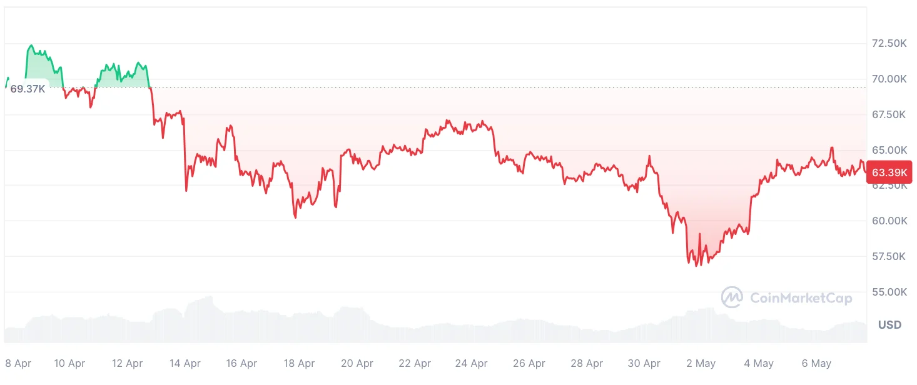Click the CoinMarketCap logo icon watermark
The height and width of the screenshot is (385, 917).
pos(732,297)
